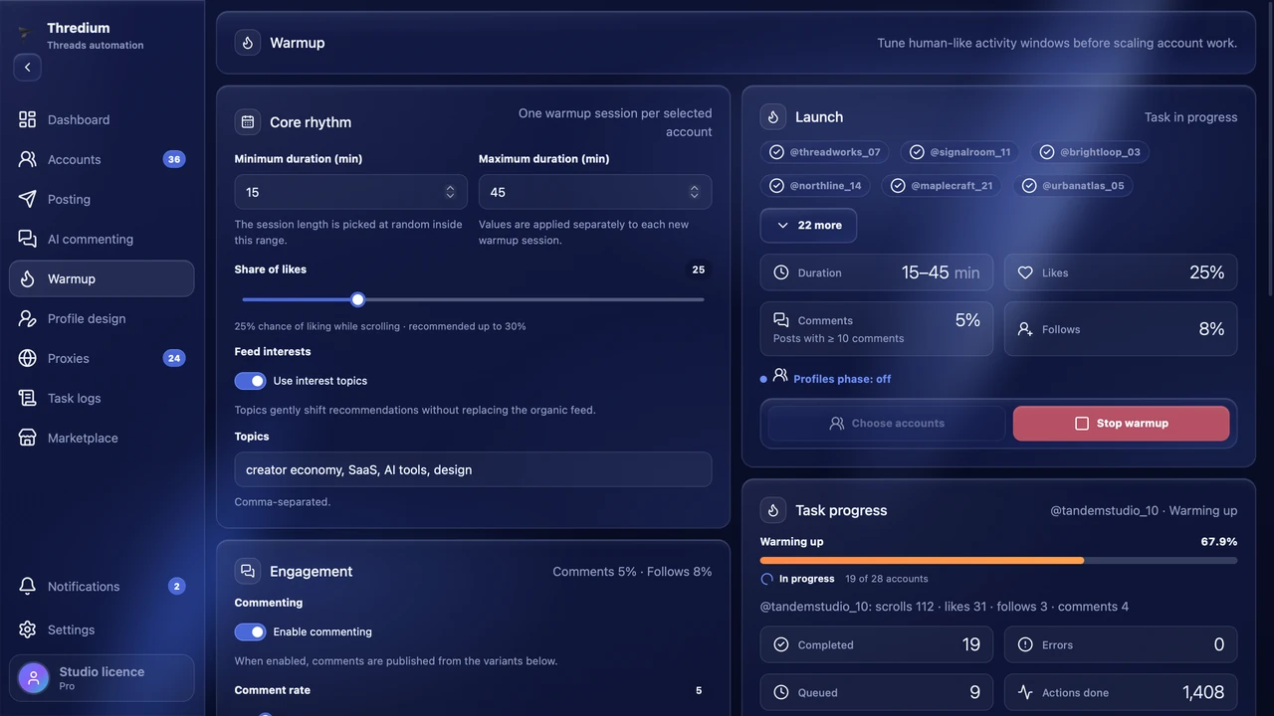Open the Dashboard grid icon

pos(28,119)
